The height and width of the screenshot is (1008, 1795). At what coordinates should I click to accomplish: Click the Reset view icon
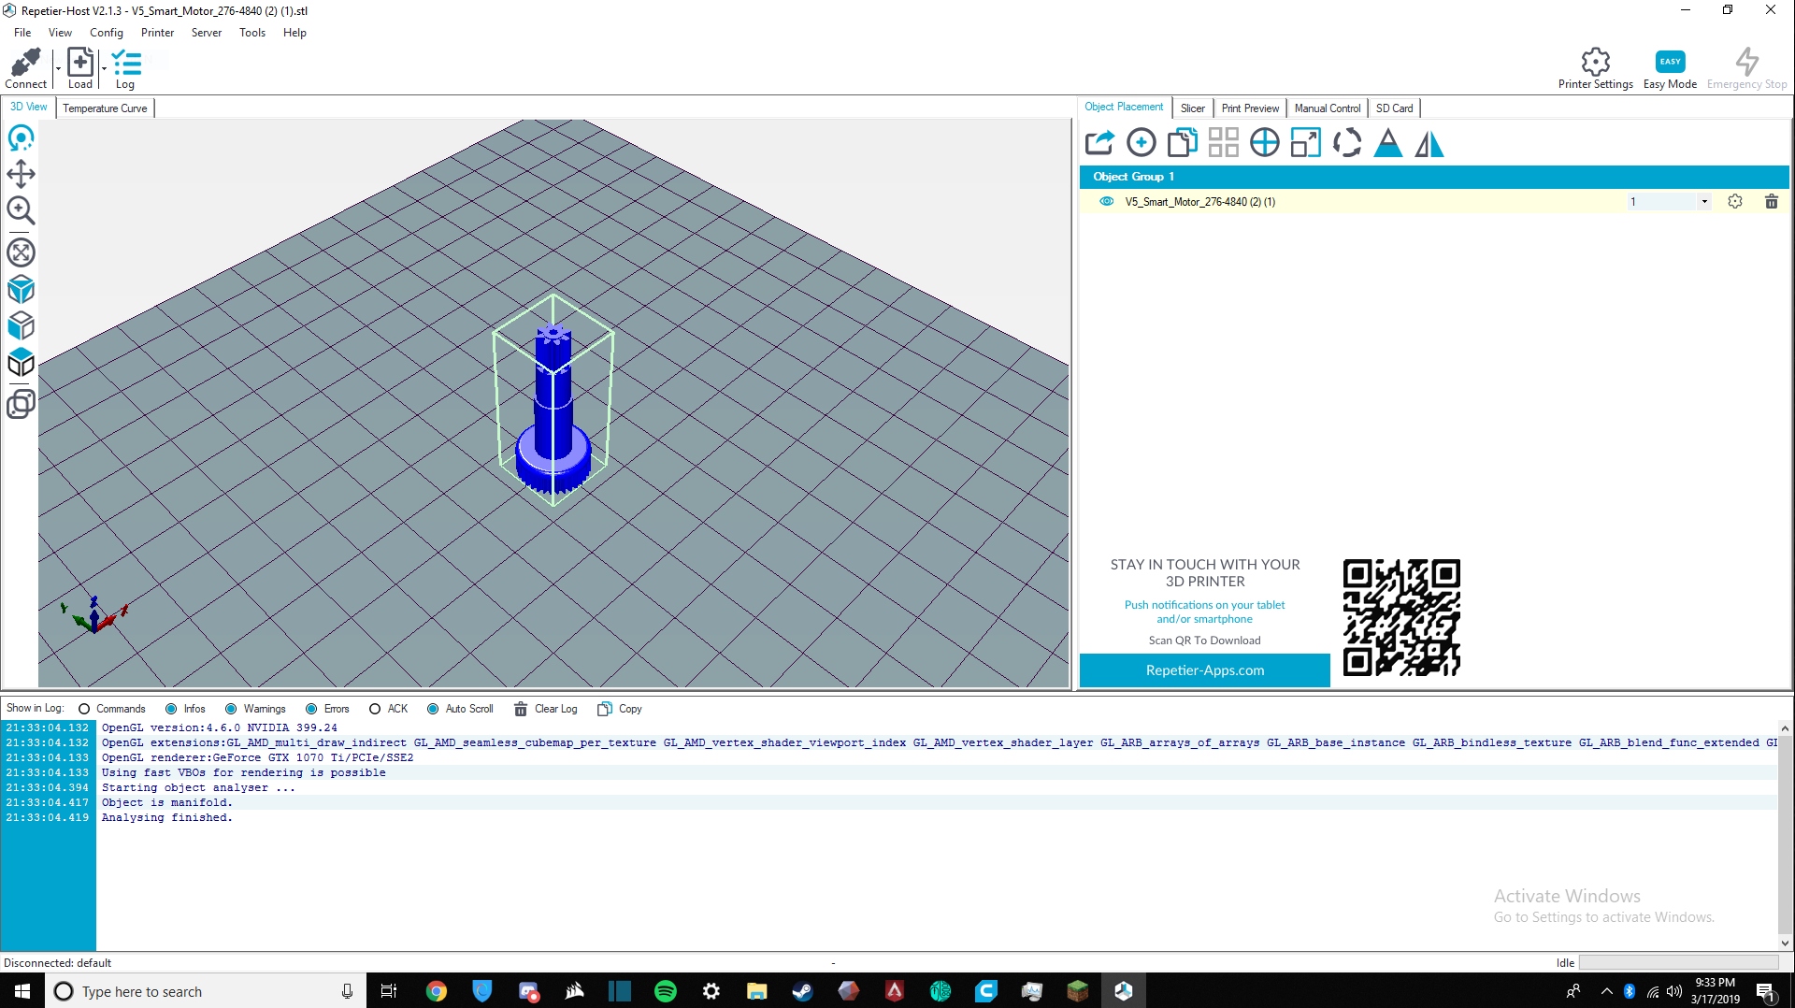pos(21,252)
